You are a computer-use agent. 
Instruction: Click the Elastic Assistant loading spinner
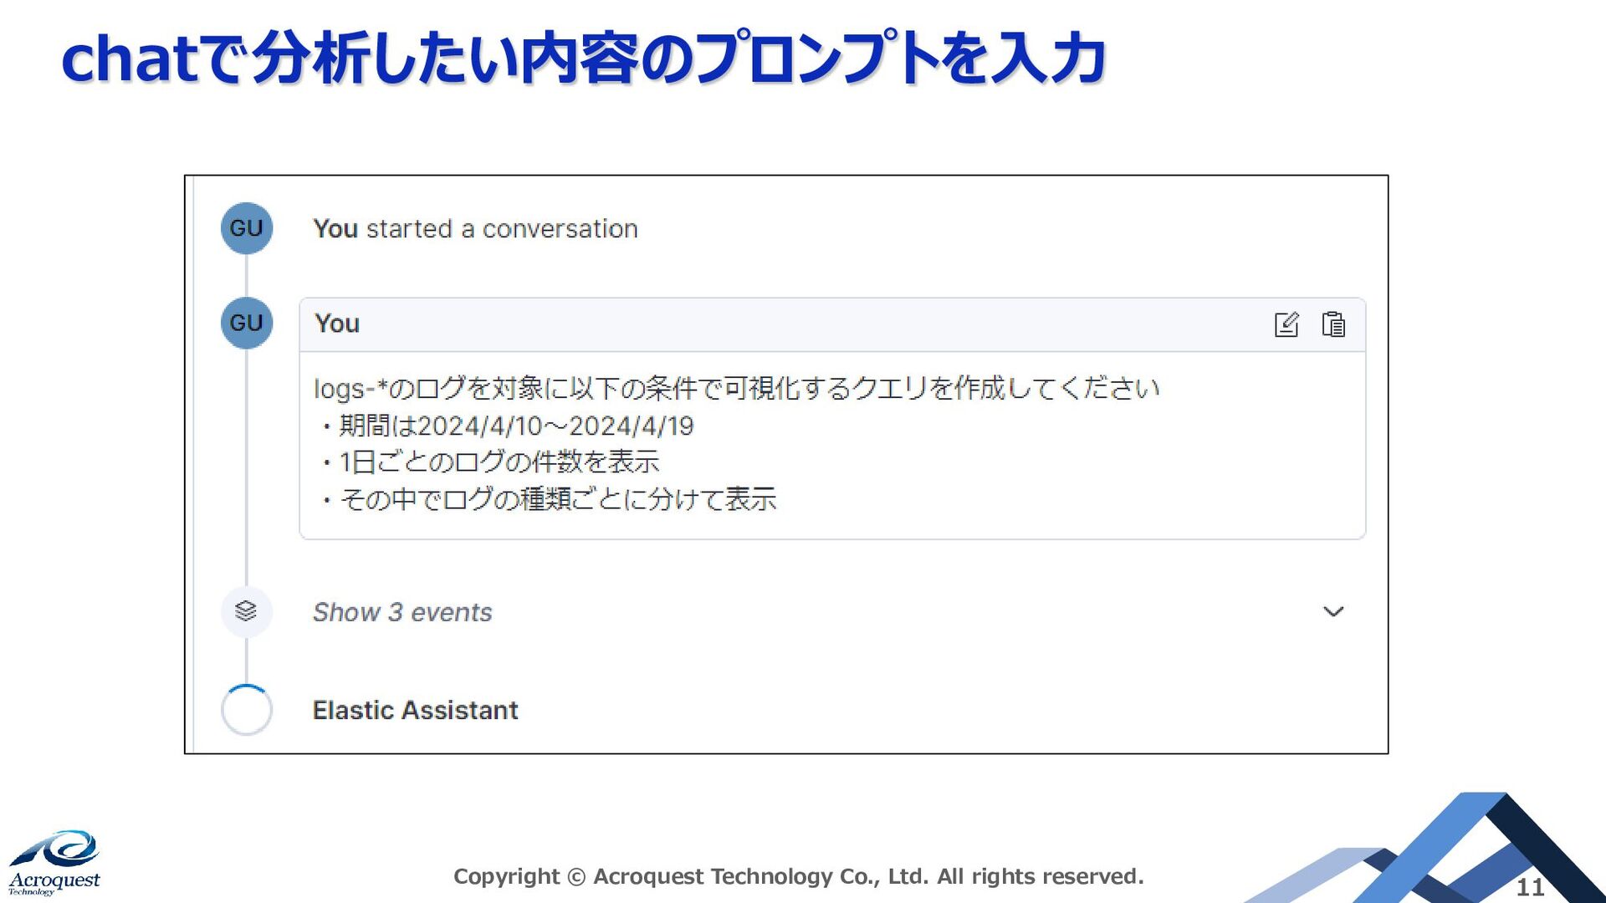[247, 710]
